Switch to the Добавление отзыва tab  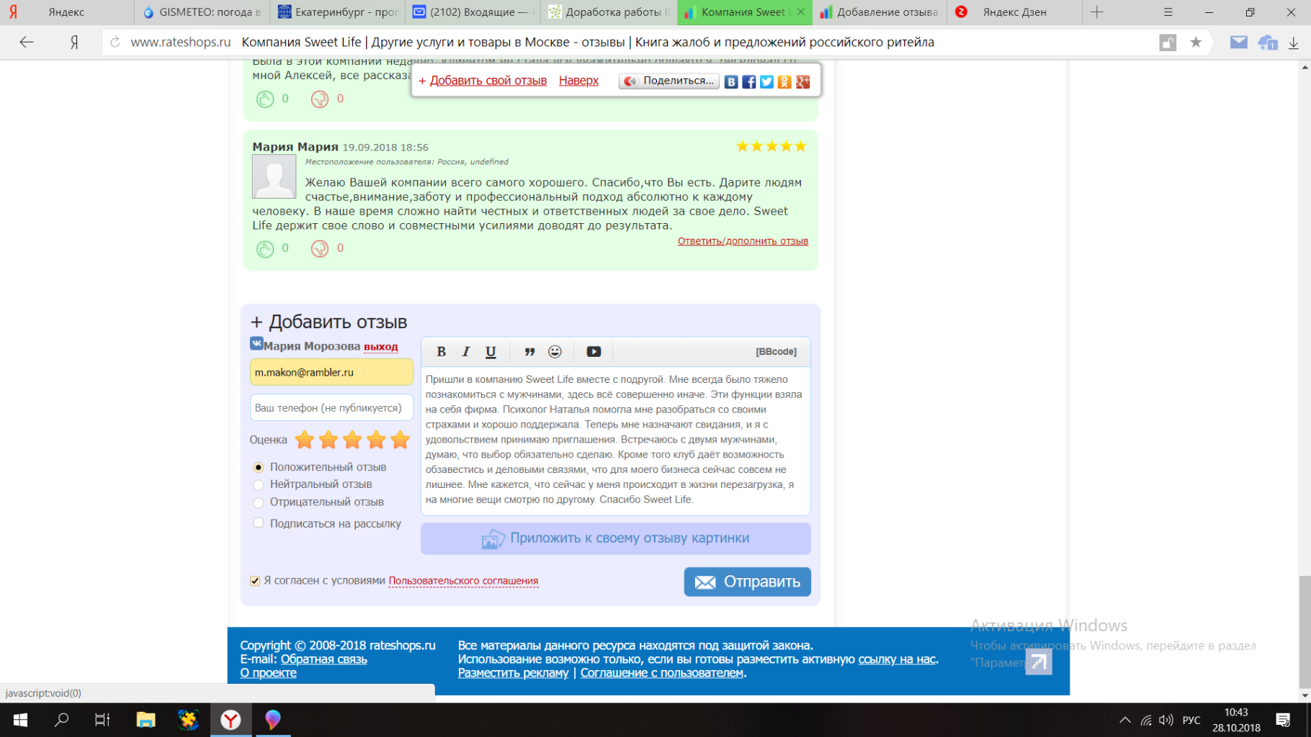pyautogui.click(x=880, y=12)
